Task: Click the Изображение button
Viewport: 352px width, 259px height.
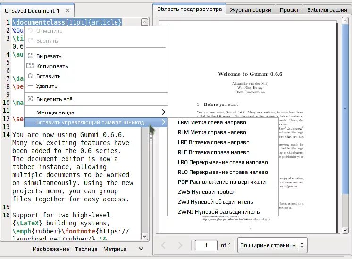Action: [51, 249]
